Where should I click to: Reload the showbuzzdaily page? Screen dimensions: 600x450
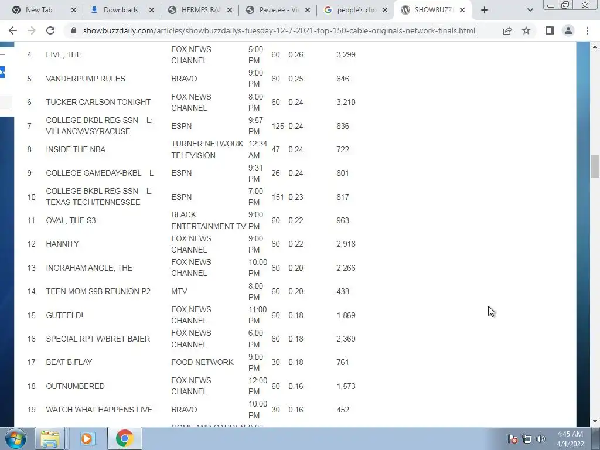pyautogui.click(x=50, y=30)
